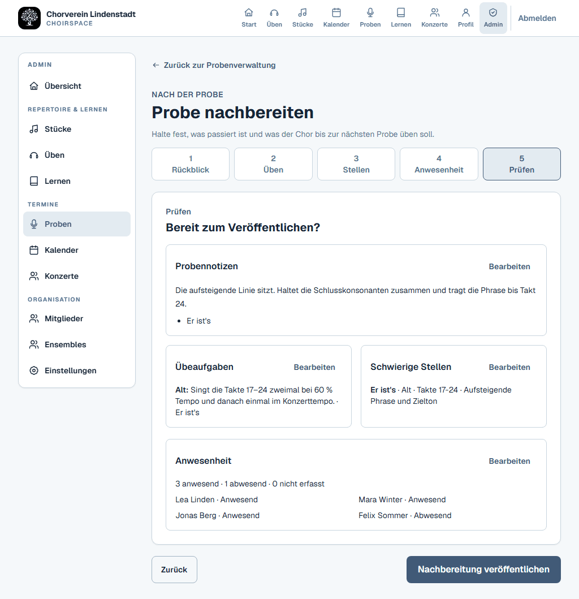Click the people icon beside Ensembles in the sidebar
Screen dimensions: 579x599
click(34, 344)
